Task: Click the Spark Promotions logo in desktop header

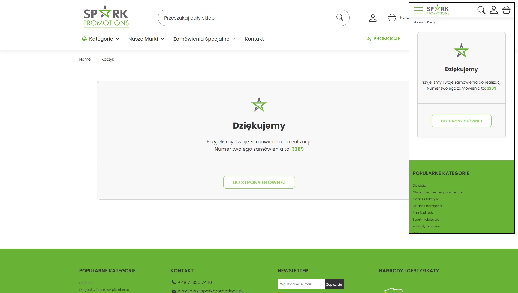Action: pos(106,16)
